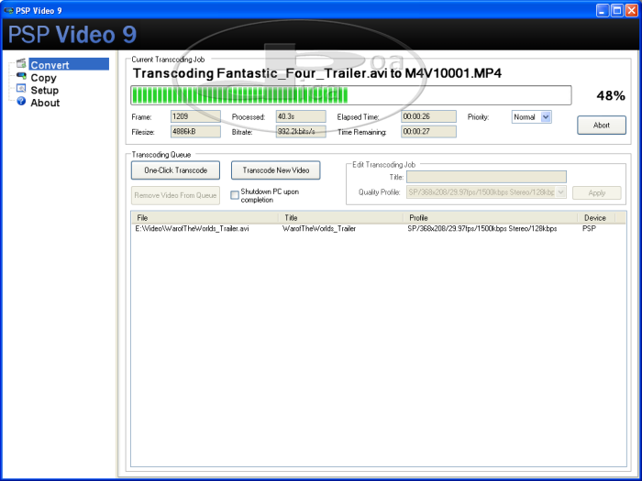
Task: Click Transcode New Video button
Action: (275, 170)
